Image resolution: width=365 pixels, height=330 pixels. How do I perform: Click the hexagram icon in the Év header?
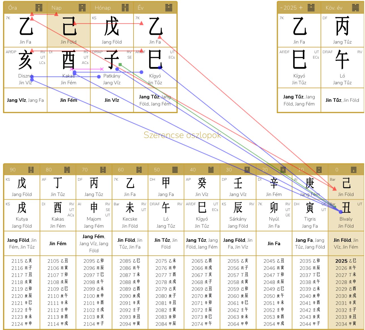point(169,8)
